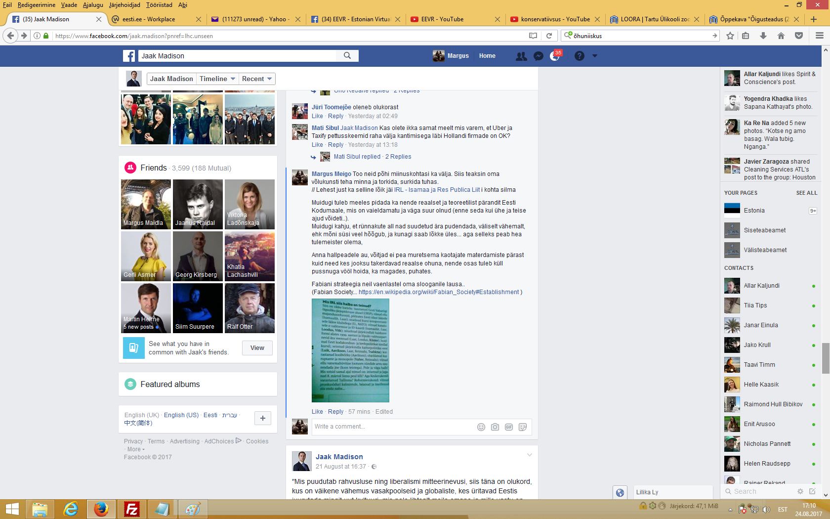830x519 pixels.
Task: Open FileZilla from the Windows taskbar
Action: 132,509
